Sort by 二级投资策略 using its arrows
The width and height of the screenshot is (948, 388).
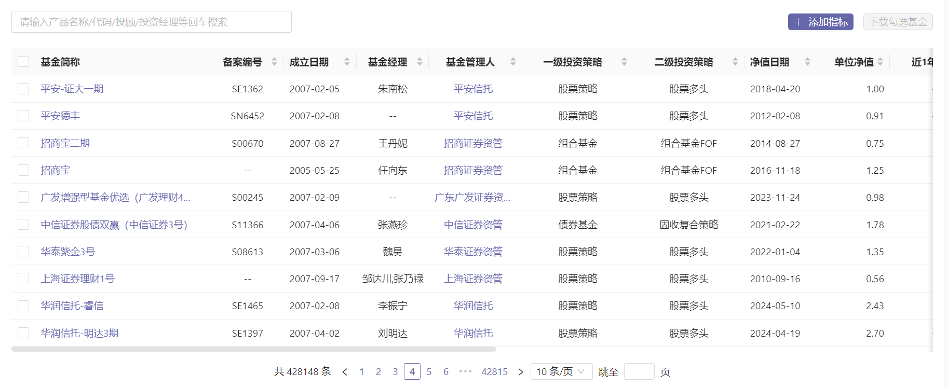735,62
